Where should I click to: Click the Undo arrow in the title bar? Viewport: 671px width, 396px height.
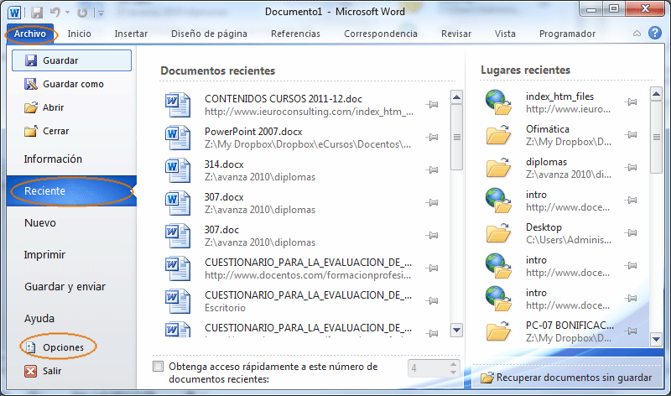(x=55, y=13)
